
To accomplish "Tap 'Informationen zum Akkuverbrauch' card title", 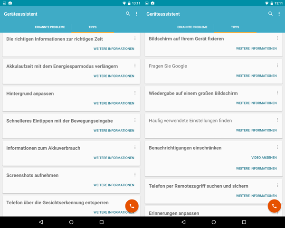I will (43, 148).
